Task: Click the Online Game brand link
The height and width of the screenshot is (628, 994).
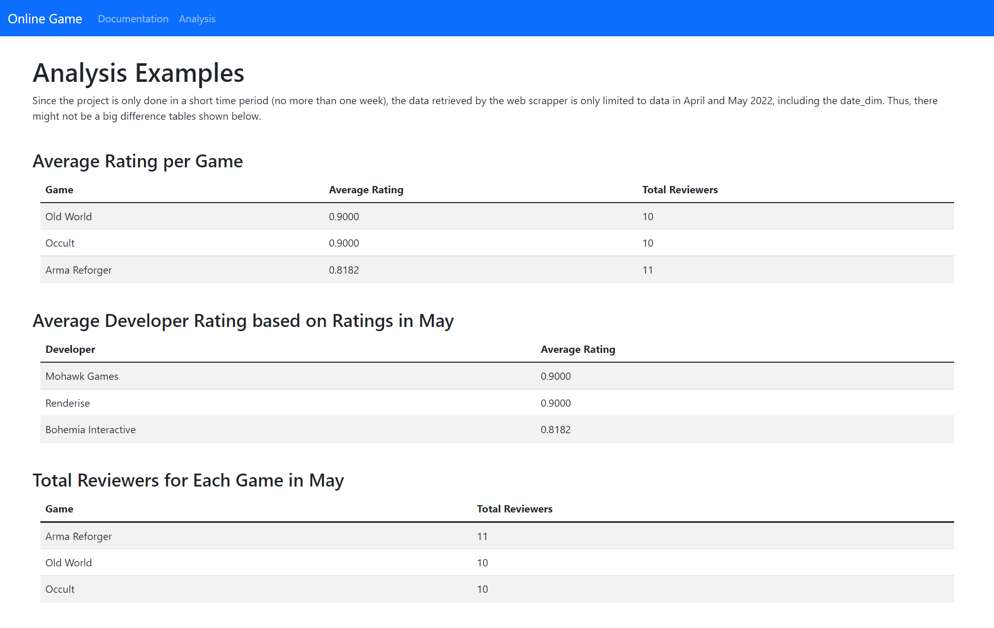Action: click(x=45, y=19)
